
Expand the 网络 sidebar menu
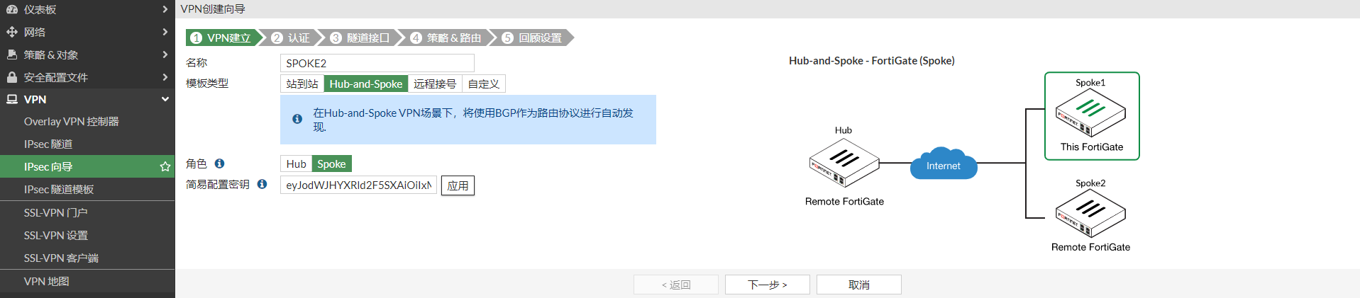(x=87, y=32)
